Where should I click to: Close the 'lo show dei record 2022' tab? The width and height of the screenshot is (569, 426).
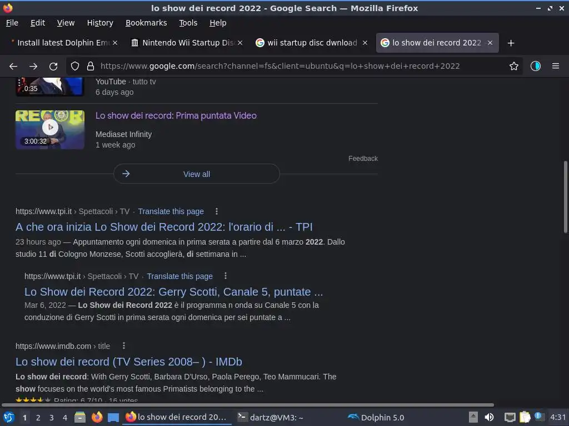pyautogui.click(x=490, y=43)
